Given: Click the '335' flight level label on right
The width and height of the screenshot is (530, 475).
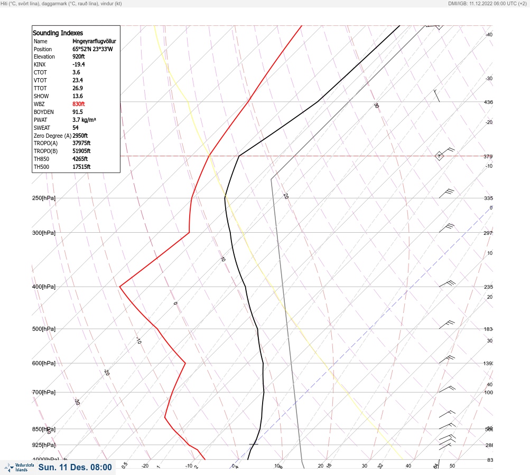Looking at the screenshot, I should (488, 198).
